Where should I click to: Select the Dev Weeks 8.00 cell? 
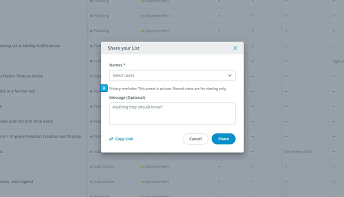[x=298, y=151]
